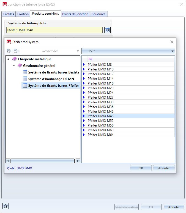Open the rod system catalog browser icon
The height and width of the screenshot is (213, 186).
click(107, 30)
